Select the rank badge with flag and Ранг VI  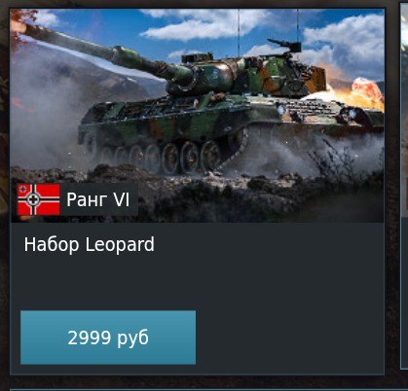click(78, 199)
